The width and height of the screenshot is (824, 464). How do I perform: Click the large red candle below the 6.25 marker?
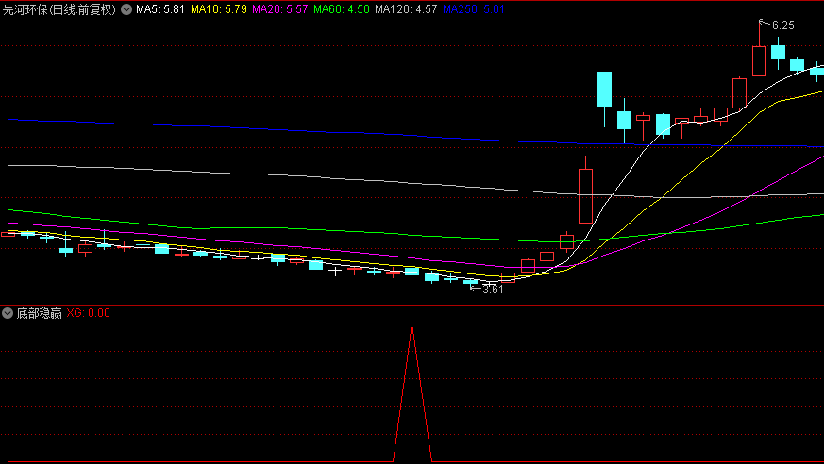pyautogui.click(x=759, y=61)
